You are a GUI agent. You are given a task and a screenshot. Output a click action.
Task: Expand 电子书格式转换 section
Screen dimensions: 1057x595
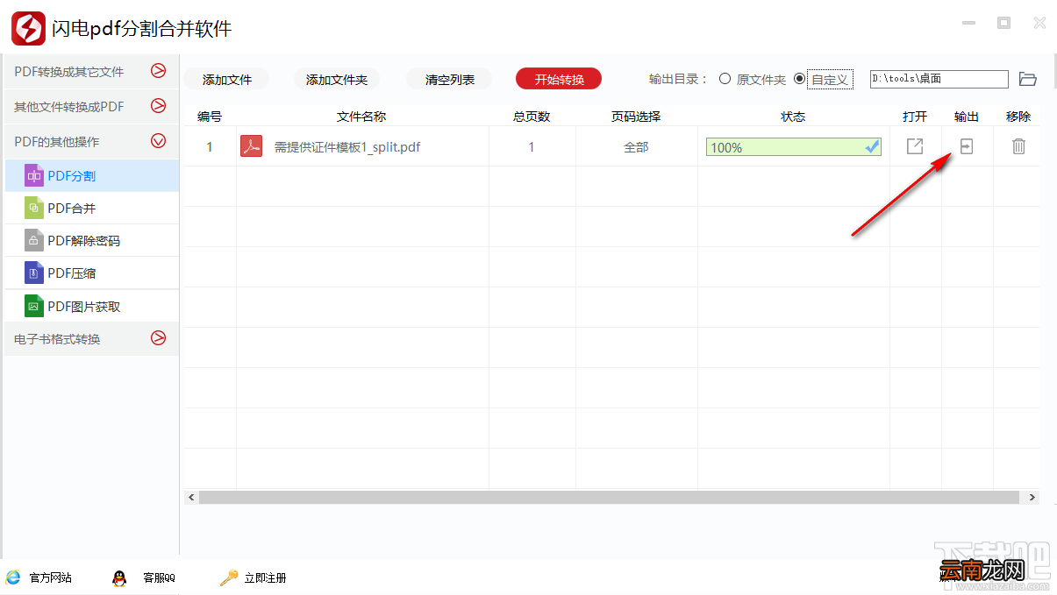pos(159,337)
